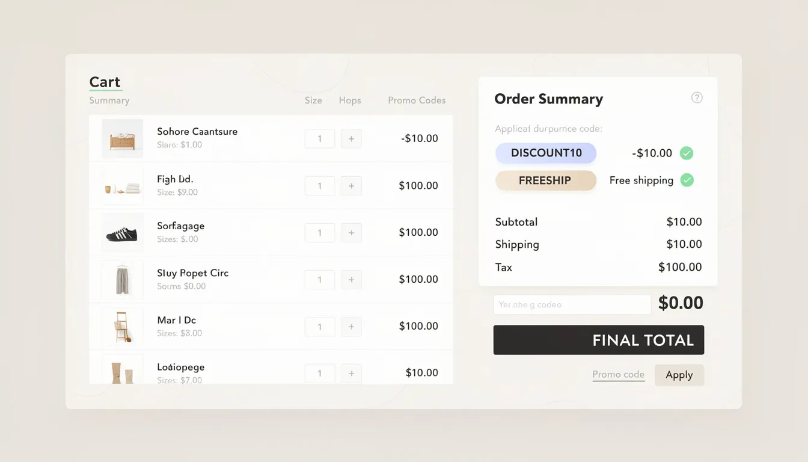Open the Order Summary help icon
The image size is (808, 462).
(697, 97)
